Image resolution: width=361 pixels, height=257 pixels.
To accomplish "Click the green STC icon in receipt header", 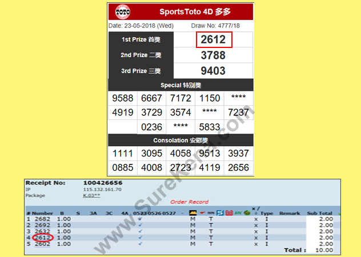I will coord(237,213).
